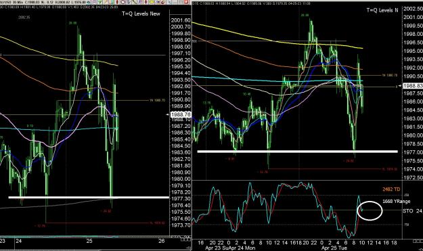Viewport: 423px width, 251px height.
Task: Click price level 2001.60 on left axis
Action: [x=181, y=20]
